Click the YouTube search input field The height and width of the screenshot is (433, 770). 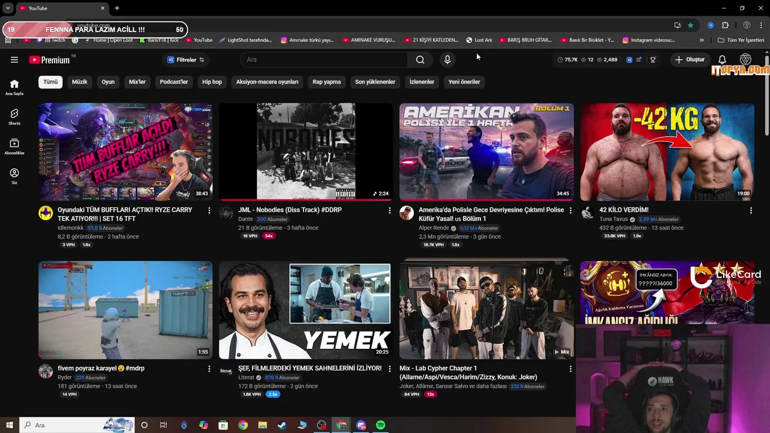[324, 60]
